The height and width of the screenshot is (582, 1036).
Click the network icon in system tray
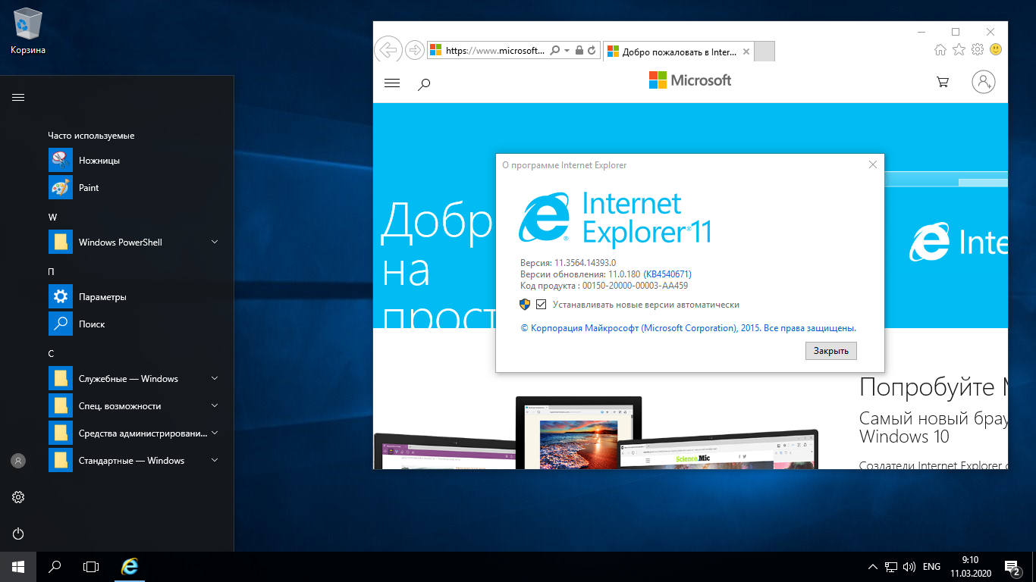click(891, 567)
